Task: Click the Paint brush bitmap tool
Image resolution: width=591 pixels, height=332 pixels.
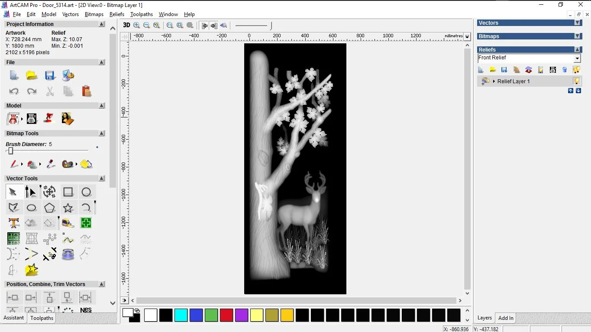Action: tap(14, 164)
